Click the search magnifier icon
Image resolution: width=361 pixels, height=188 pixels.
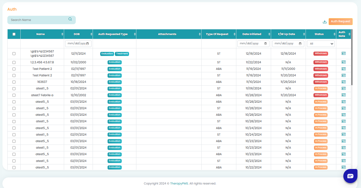tap(70, 19)
